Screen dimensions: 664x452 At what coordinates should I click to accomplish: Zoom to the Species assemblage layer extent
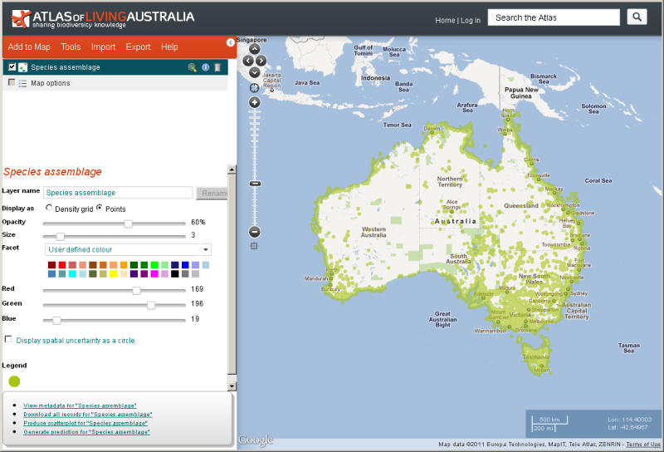point(192,67)
